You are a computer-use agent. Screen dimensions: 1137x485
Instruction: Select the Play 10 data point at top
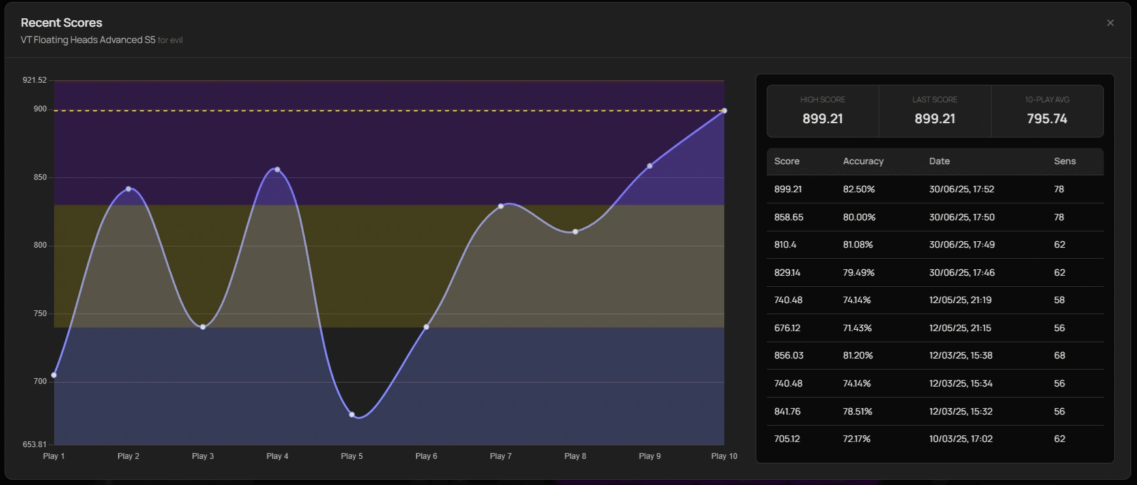[x=724, y=111]
